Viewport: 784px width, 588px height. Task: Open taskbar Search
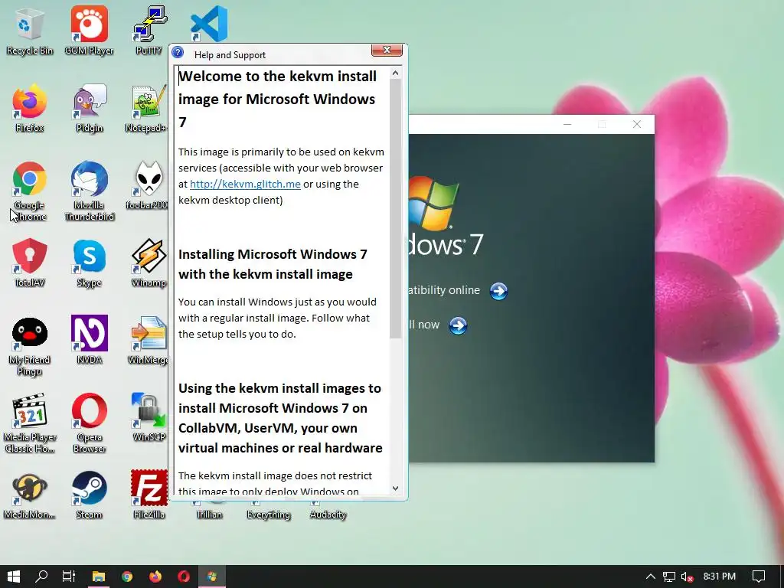[x=41, y=577]
